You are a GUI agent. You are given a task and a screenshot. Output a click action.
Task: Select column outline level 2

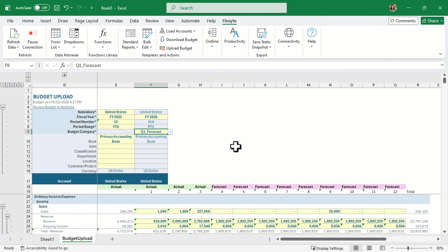(x=28, y=79)
